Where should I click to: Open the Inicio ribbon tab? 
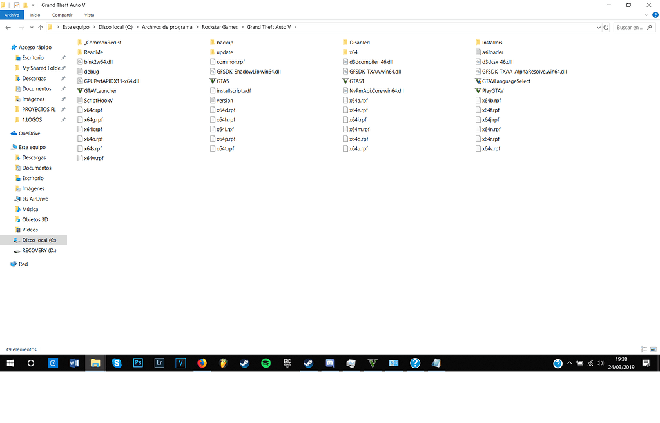click(x=35, y=15)
